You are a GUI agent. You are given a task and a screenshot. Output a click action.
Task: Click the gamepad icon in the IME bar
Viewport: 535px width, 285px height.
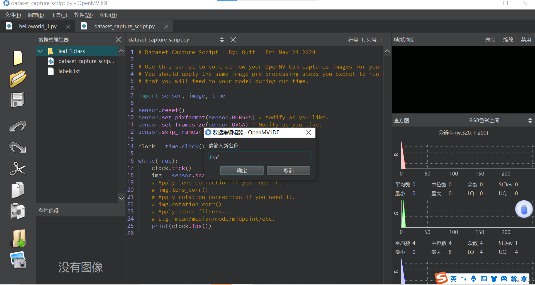click(504, 279)
